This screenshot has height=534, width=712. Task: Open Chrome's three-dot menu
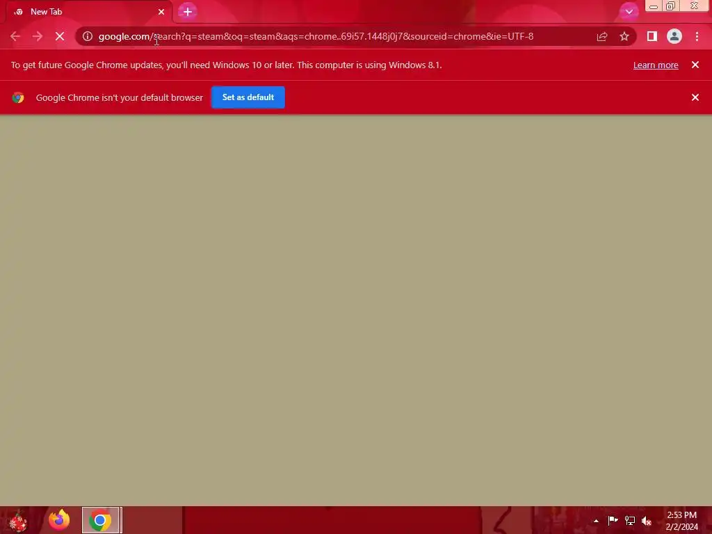(x=697, y=36)
